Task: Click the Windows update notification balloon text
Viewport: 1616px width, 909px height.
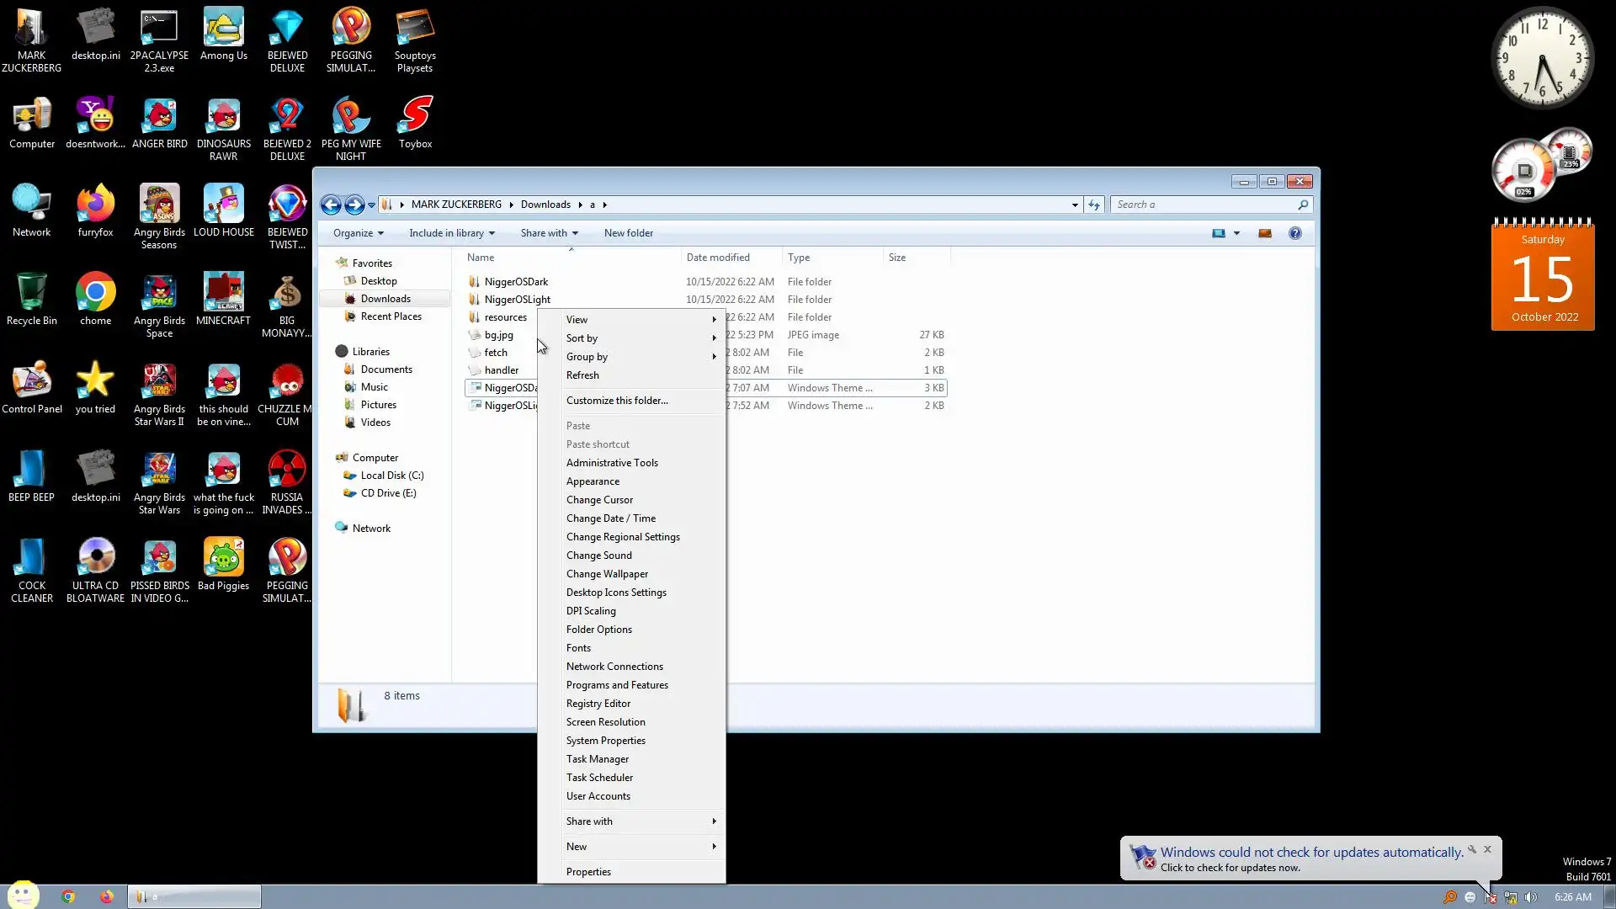Action: click(x=1310, y=853)
